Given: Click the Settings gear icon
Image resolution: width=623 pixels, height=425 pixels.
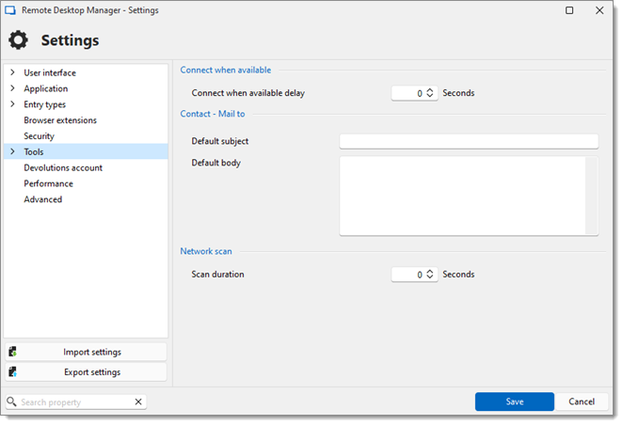Looking at the screenshot, I should pos(18,40).
